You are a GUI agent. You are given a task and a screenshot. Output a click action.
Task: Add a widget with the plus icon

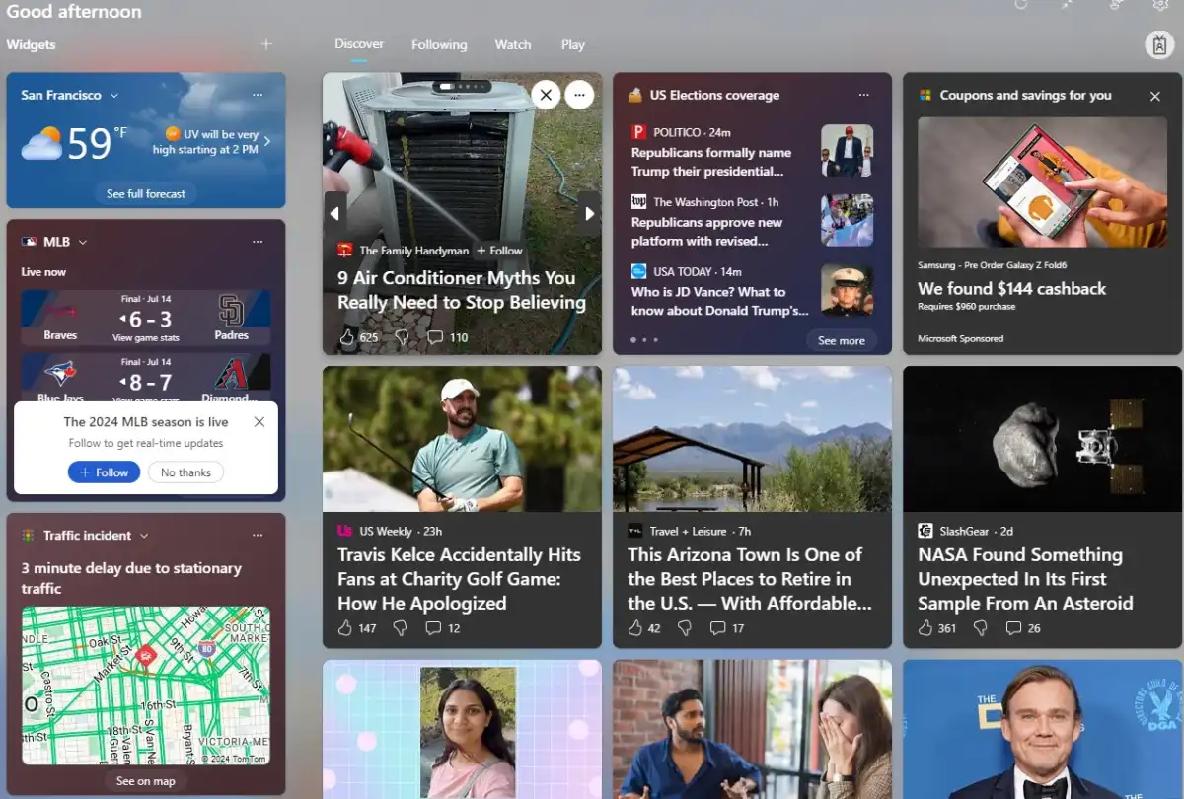tap(266, 44)
